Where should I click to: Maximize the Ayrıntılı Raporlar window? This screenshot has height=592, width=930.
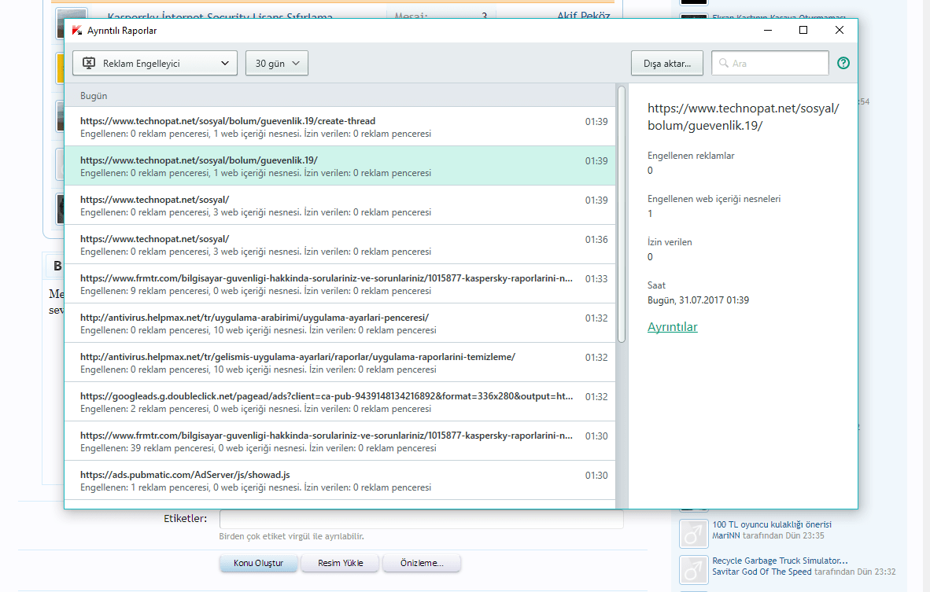click(x=803, y=30)
